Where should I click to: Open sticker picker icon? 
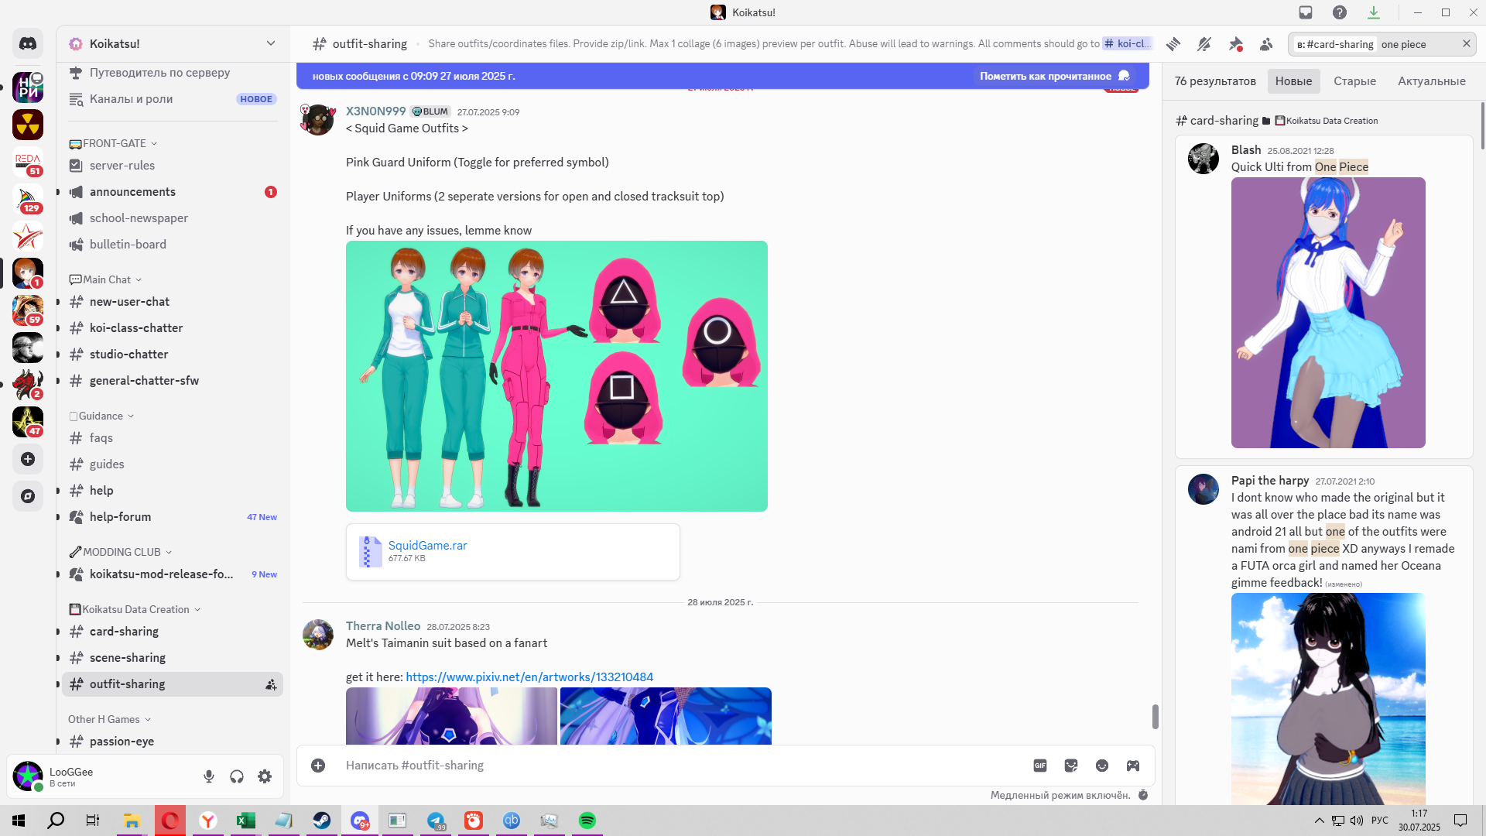pos(1071,766)
